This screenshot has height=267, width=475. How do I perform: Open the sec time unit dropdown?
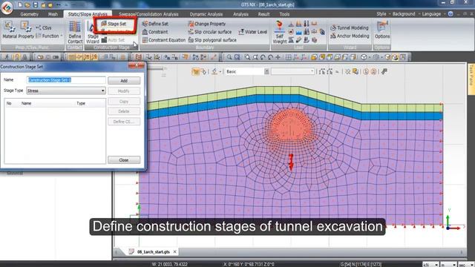pyautogui.click(x=466, y=265)
